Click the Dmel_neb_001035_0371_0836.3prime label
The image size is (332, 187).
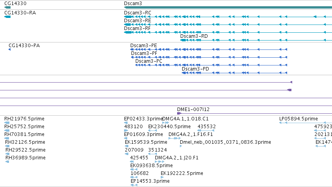(225, 142)
